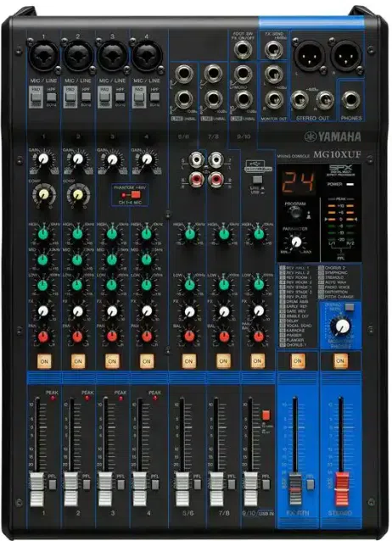Click the channel 4 red PAN knob
392x541 pixels.
(x=147, y=337)
